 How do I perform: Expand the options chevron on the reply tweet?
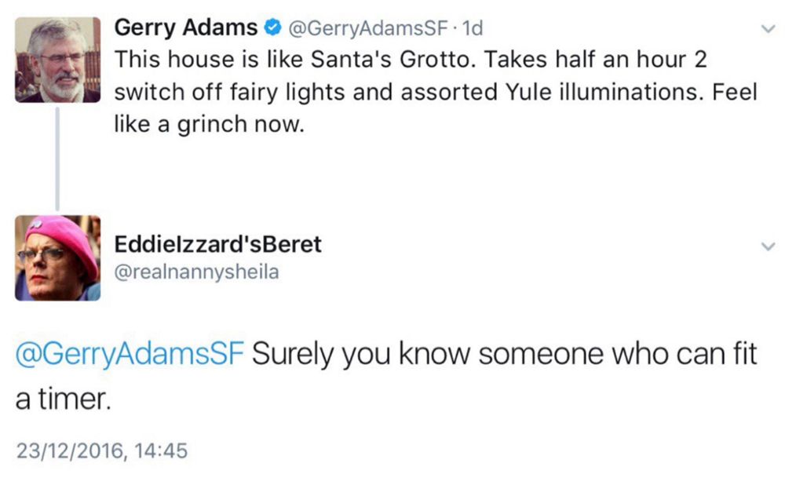[768, 245]
